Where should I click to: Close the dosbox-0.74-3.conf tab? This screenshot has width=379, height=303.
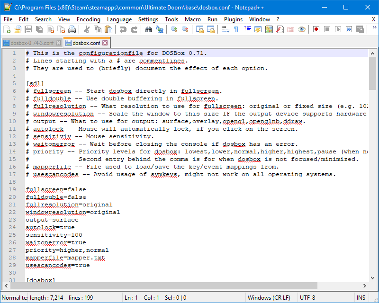coord(58,43)
